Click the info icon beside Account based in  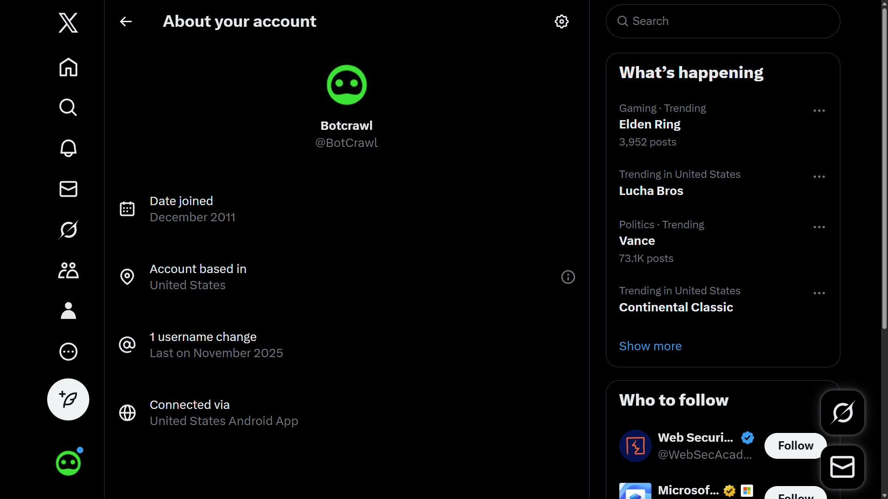coord(568,277)
